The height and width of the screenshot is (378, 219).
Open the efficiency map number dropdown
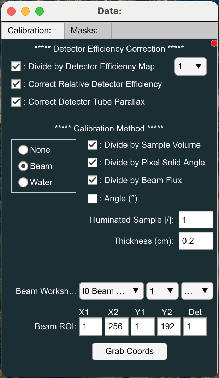(x=191, y=66)
